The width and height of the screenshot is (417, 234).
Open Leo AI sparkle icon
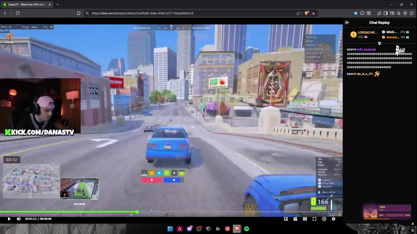point(398,13)
